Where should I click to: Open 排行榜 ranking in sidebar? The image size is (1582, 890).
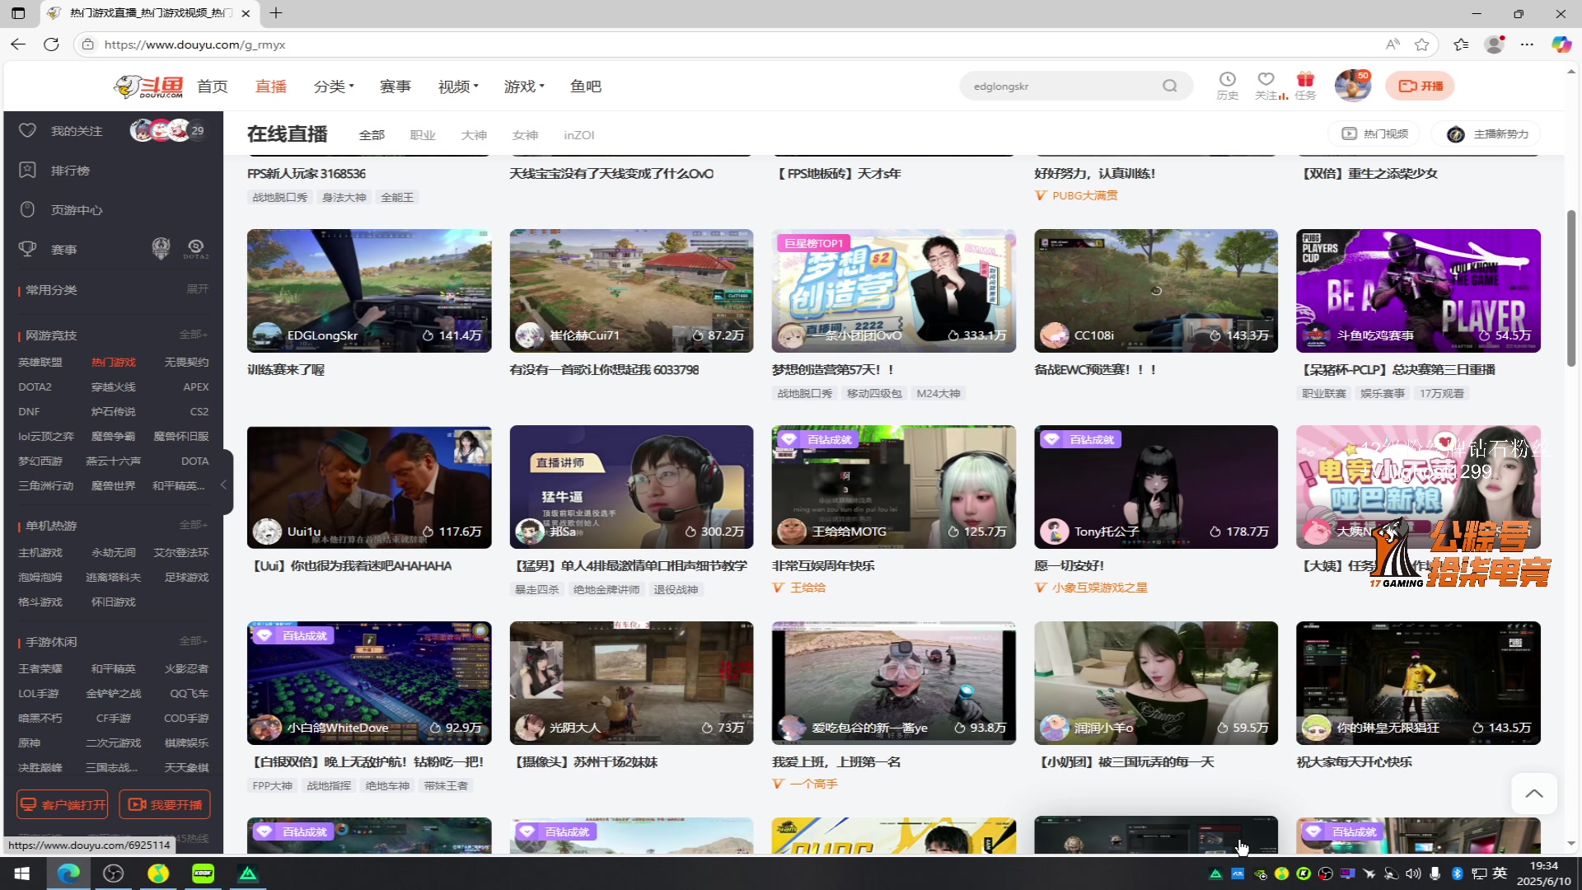coord(70,171)
